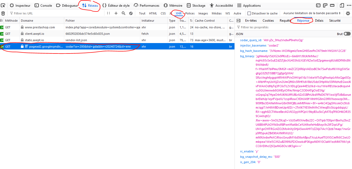This screenshot has width=352, height=169.
Task: Open the Applications tab
Action: coord(249,5)
